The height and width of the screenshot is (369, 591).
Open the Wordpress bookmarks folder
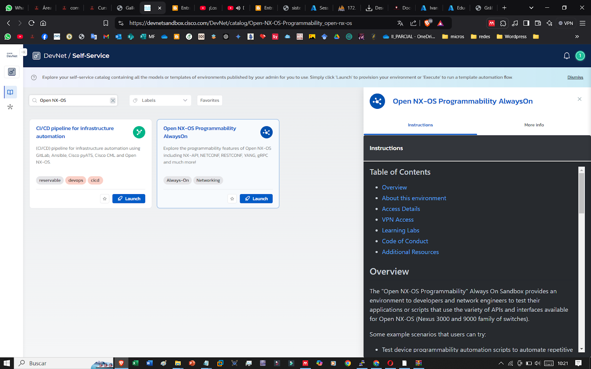point(512,37)
